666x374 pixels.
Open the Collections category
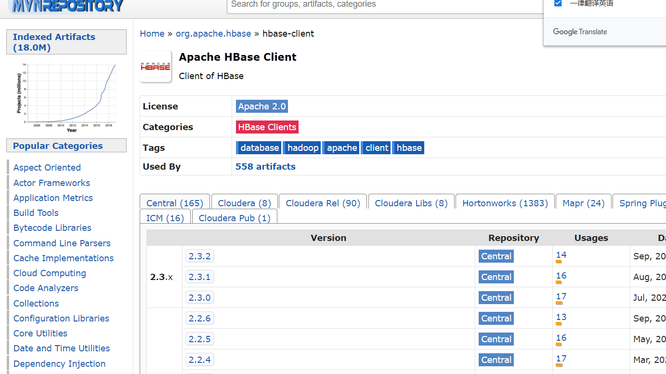coord(36,303)
